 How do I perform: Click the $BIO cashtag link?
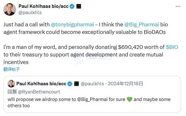click(172, 47)
